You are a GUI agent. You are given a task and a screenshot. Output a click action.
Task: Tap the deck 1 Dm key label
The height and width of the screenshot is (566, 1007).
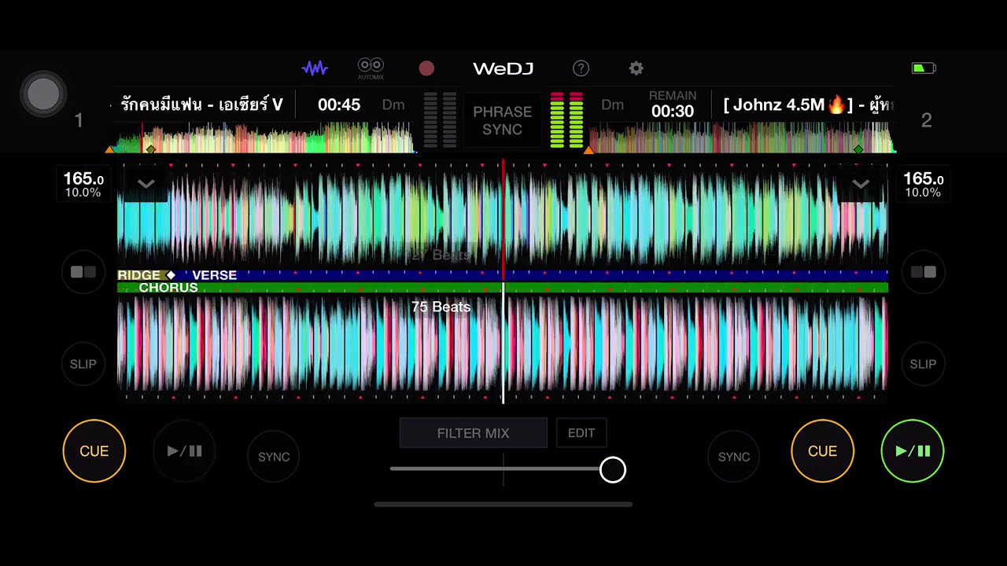393,105
